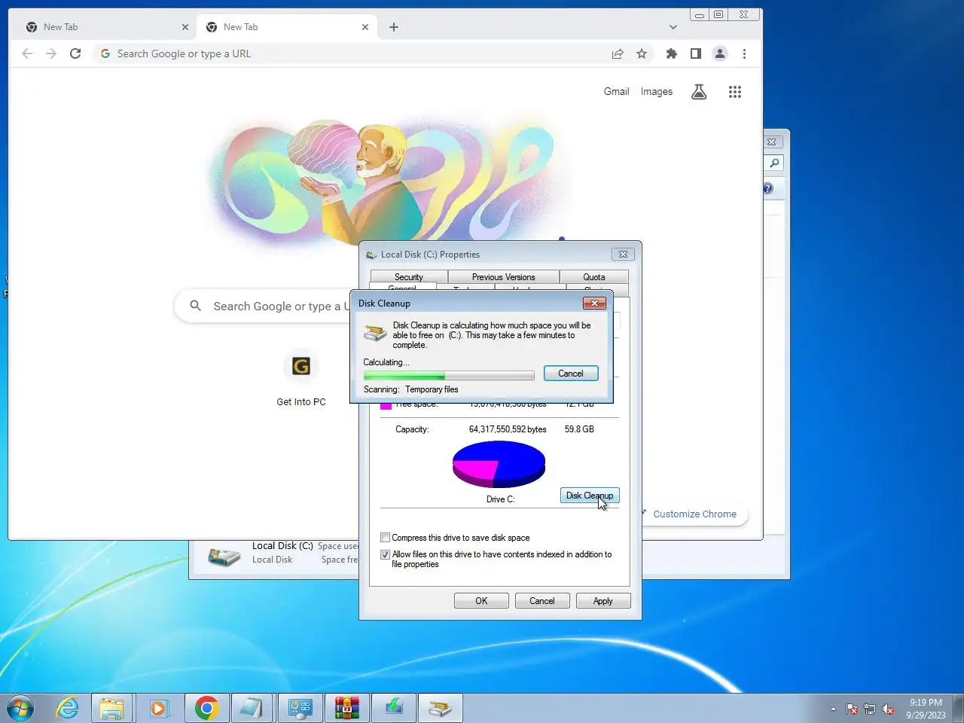The image size is (964, 723).
Task: Open the Previous Versions tab
Action: coord(503,277)
